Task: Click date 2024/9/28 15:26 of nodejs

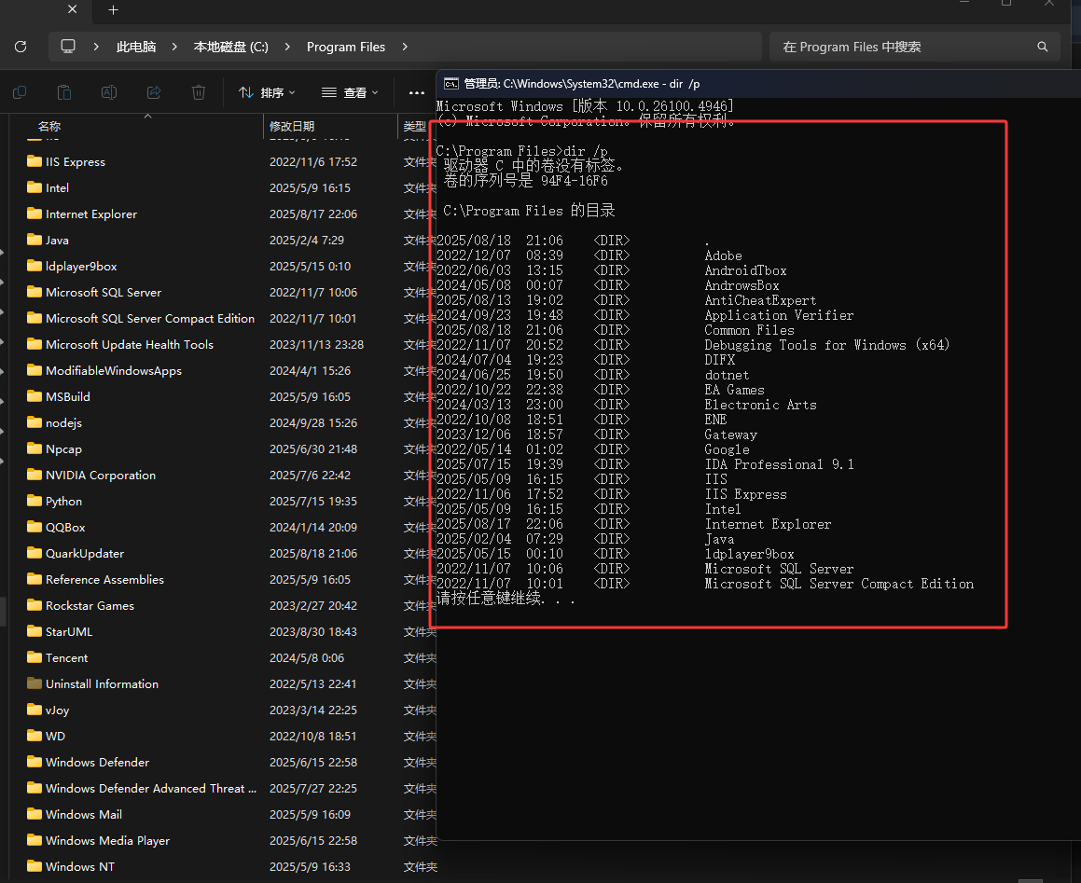Action: pos(313,422)
